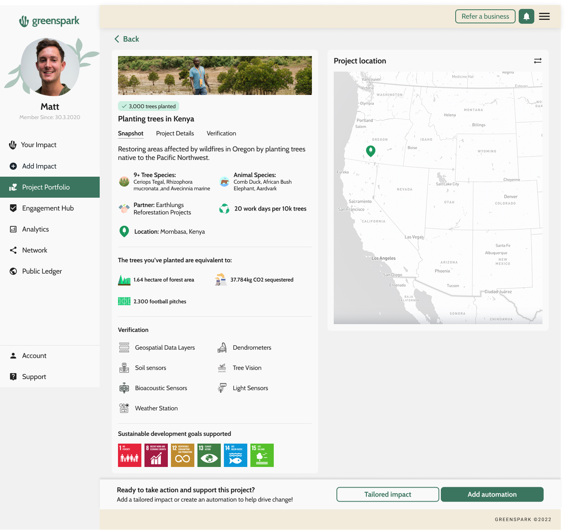Click Matt's profile photo
This screenshot has height=530, width=567.
50,67
